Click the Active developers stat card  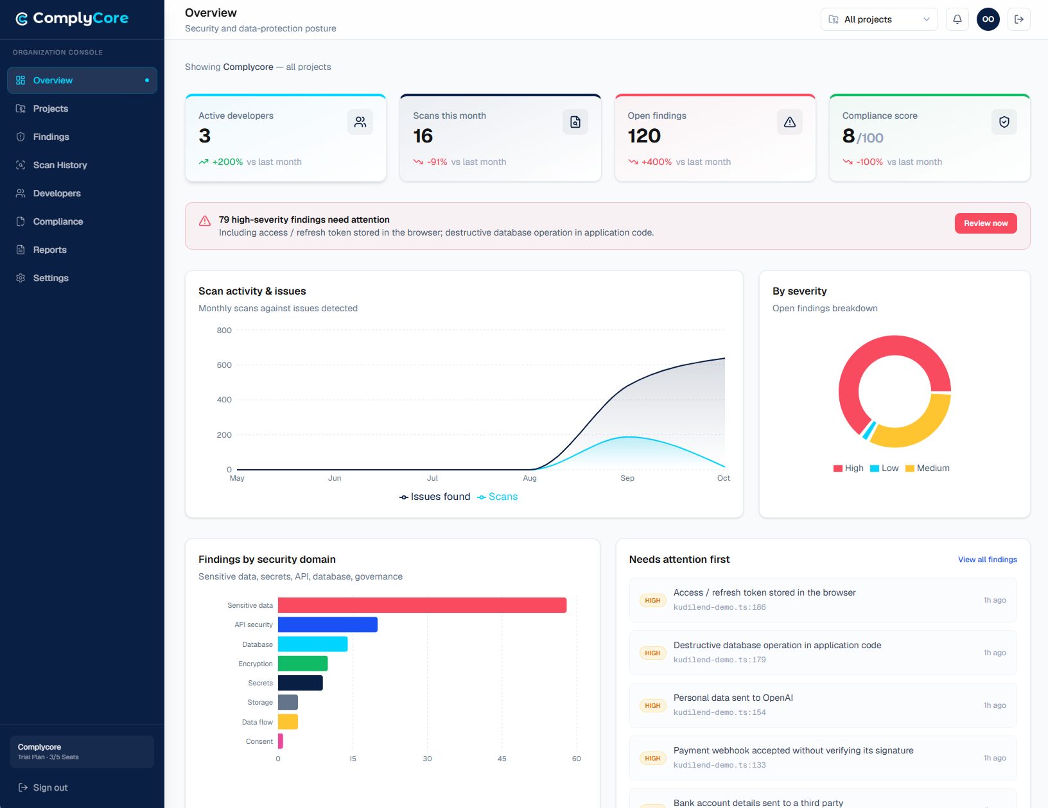[x=286, y=138]
